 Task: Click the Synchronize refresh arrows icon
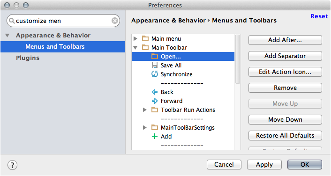coord(155,74)
